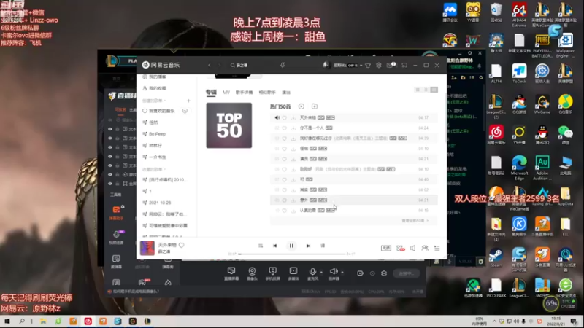This screenshot has width=584, height=328.
Task: Open the TOP 50 album cover
Action: pyautogui.click(x=229, y=125)
